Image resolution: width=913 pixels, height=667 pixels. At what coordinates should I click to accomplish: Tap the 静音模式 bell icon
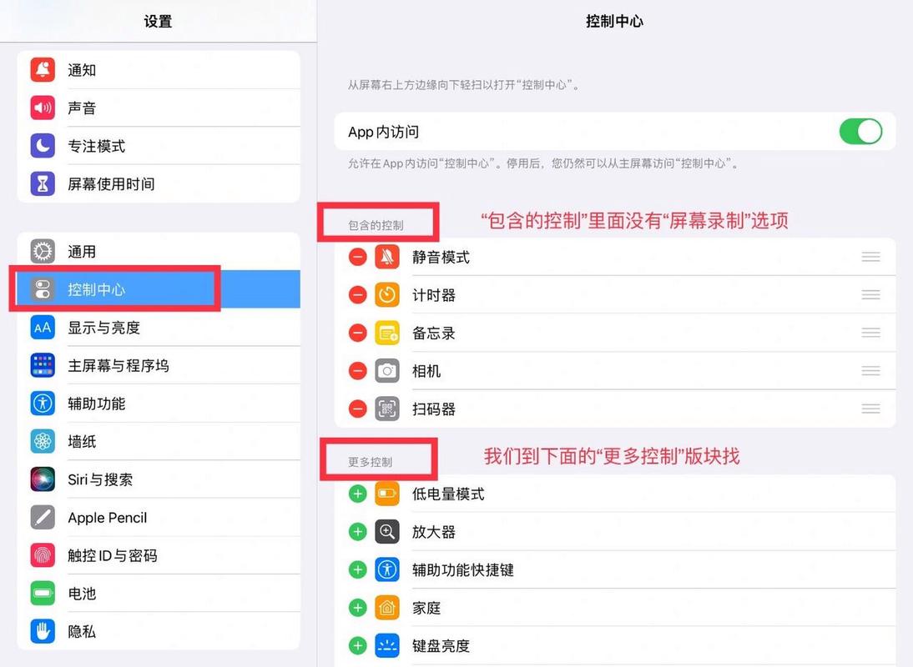pos(387,257)
